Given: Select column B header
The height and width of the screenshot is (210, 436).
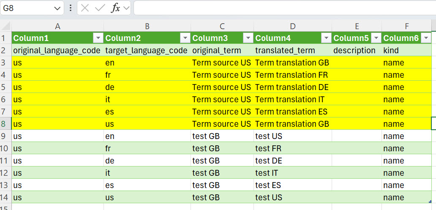Looking at the screenshot, I should pos(147,27).
